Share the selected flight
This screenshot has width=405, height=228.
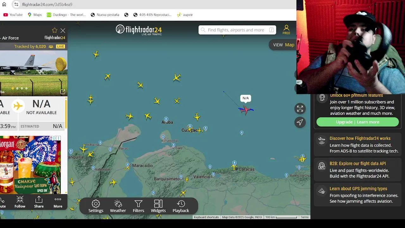(x=39, y=202)
